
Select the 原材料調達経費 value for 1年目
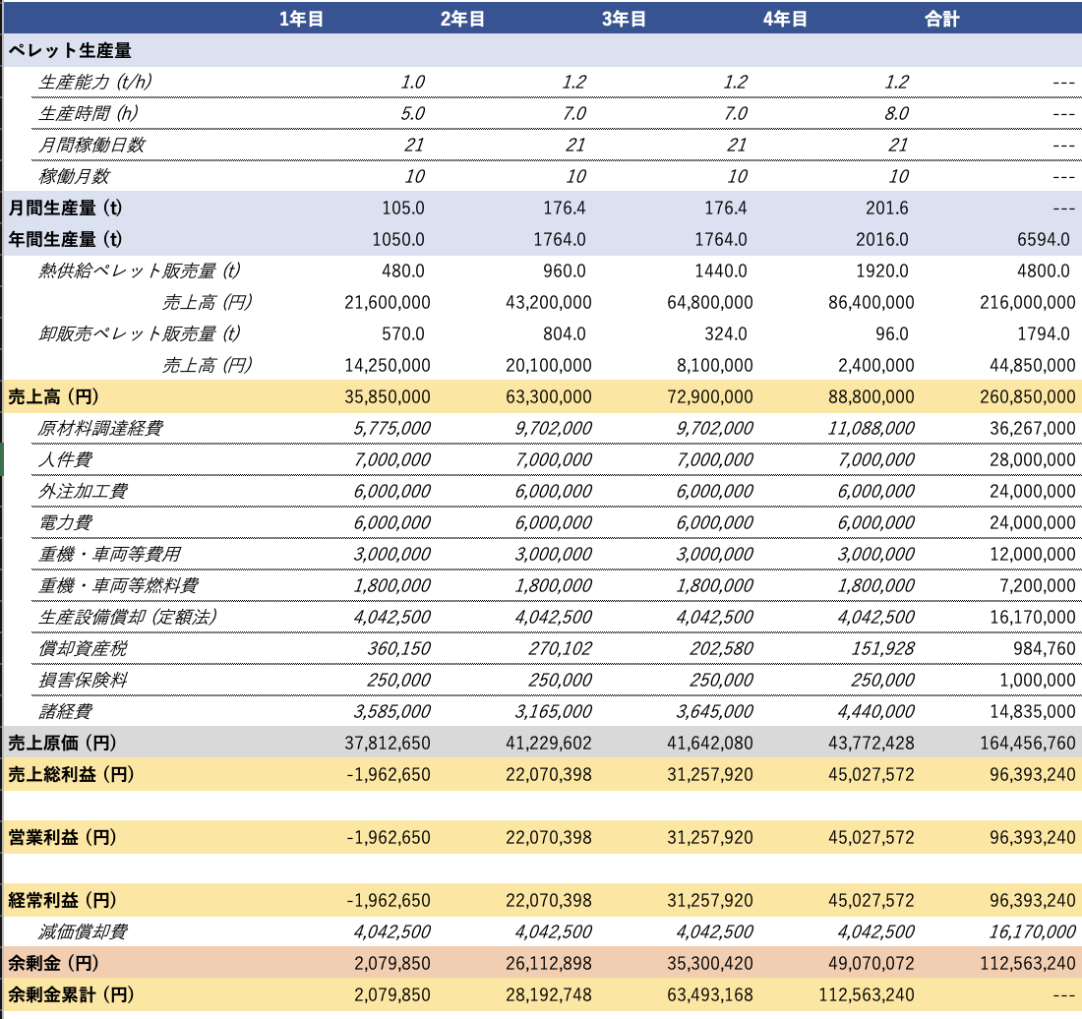coord(388,429)
